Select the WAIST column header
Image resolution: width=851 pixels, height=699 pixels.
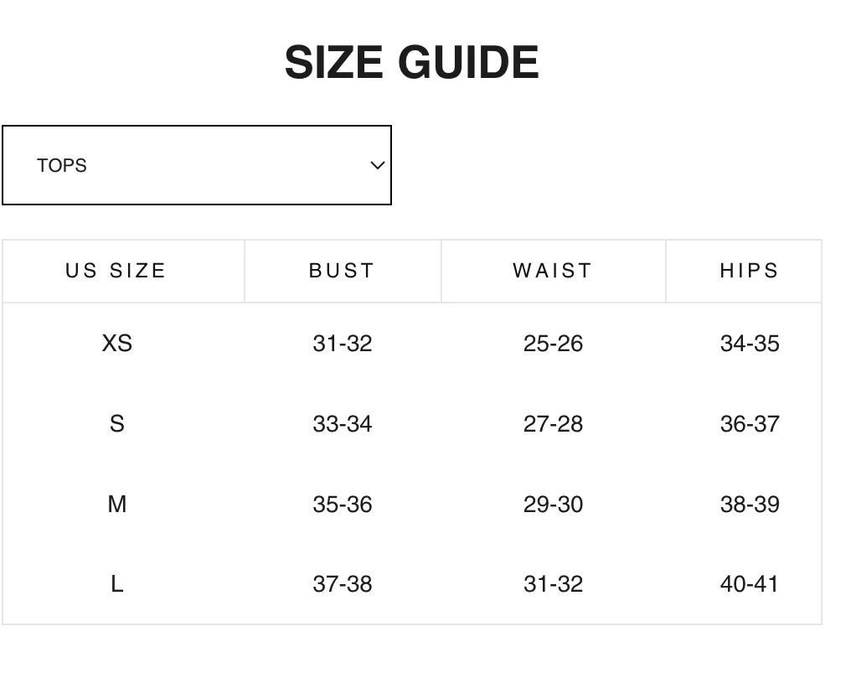(554, 271)
